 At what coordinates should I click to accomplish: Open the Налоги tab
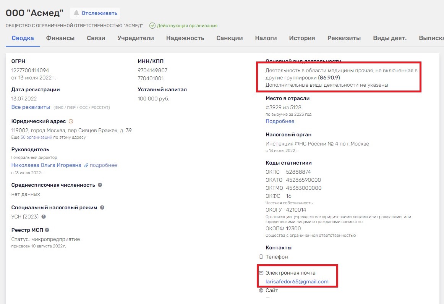pos(266,38)
